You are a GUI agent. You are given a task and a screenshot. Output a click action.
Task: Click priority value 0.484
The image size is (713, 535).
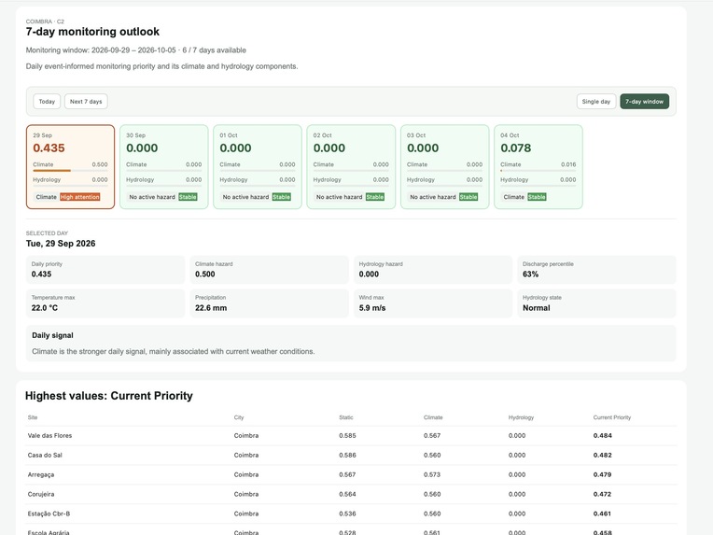(603, 436)
